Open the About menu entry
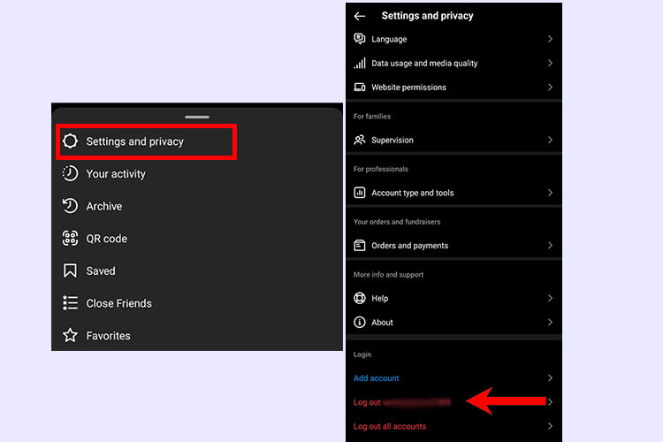This screenshot has width=663, height=442. click(x=382, y=323)
